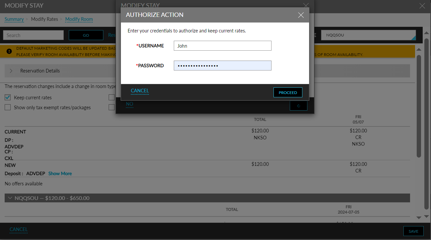Expand the Reservation Details section

(x=11, y=71)
